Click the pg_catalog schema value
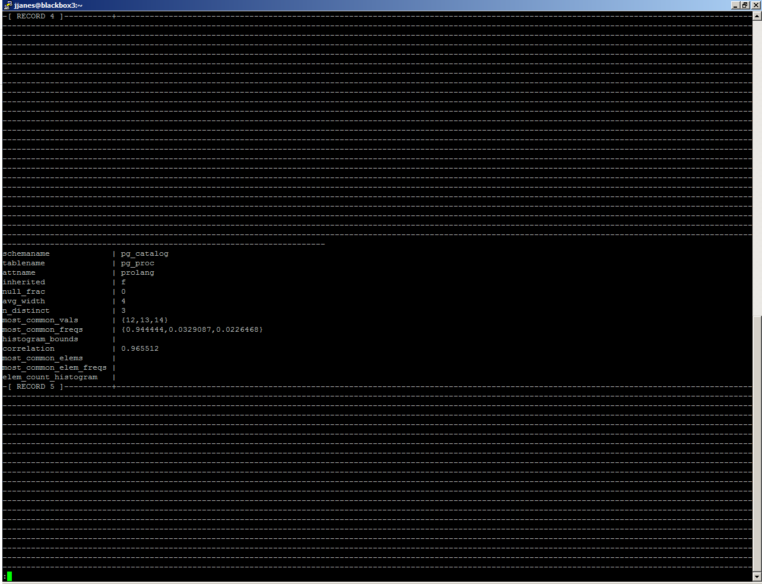 pyautogui.click(x=145, y=254)
